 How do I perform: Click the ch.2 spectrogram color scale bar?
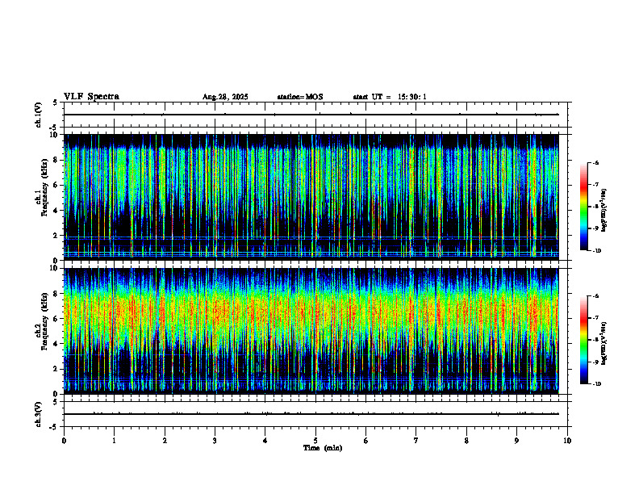point(583,340)
